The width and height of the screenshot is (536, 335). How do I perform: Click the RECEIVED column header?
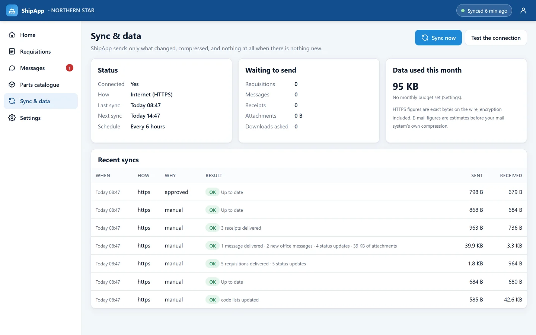(x=511, y=175)
